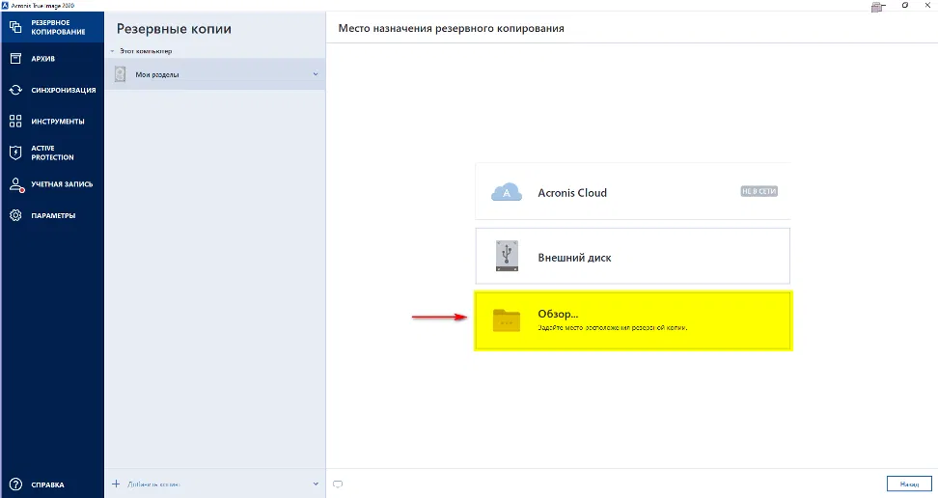
Task: Collapse the "Этот компьютер" group
Action: [x=112, y=50]
